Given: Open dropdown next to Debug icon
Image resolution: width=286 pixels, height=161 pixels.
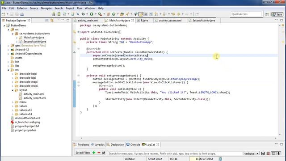Looking at the screenshot, I should click(87, 14).
